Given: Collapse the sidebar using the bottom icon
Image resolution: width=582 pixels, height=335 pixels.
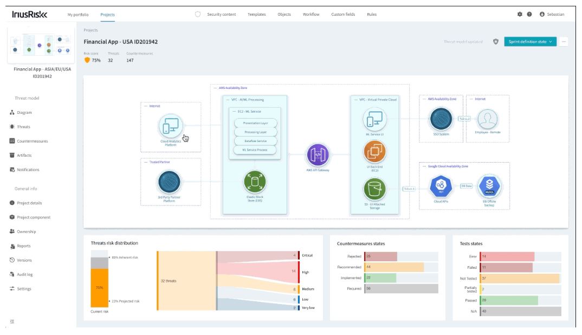Looking at the screenshot, I should click(x=12, y=321).
